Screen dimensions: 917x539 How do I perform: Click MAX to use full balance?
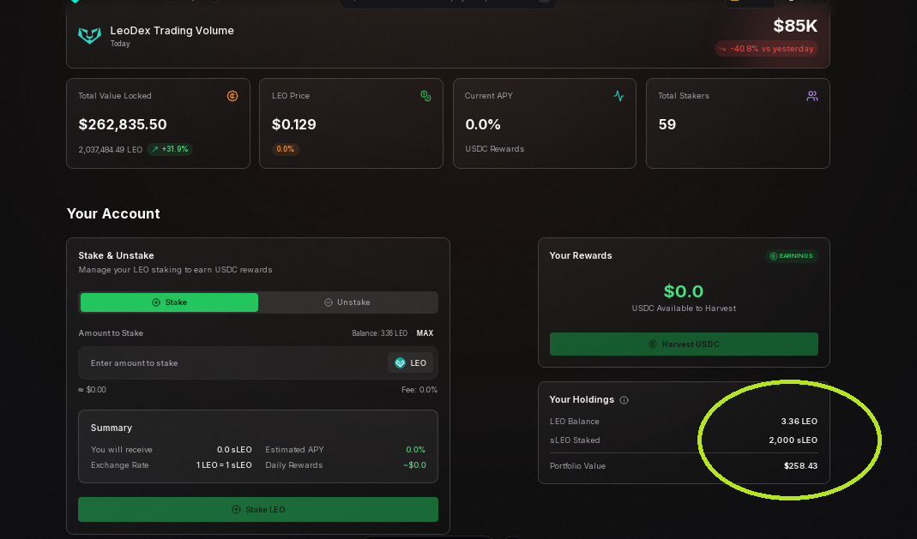click(425, 332)
